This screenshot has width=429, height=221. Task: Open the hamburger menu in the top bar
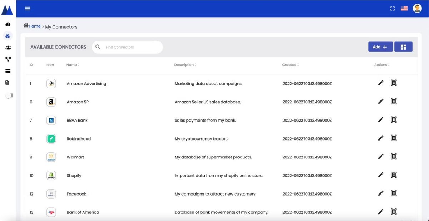[28, 8]
